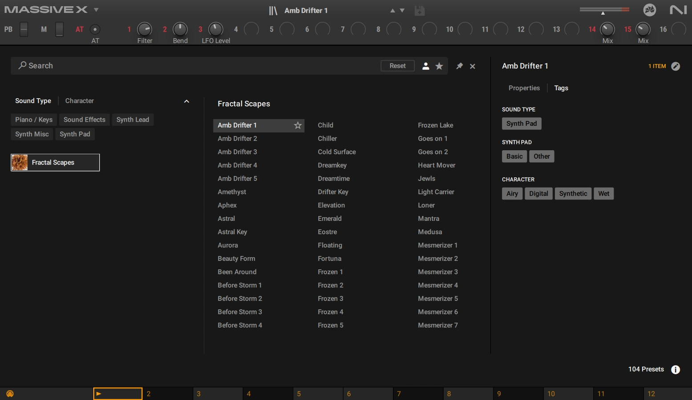
Task: Select the next preset down arrow
Action: [402, 11]
